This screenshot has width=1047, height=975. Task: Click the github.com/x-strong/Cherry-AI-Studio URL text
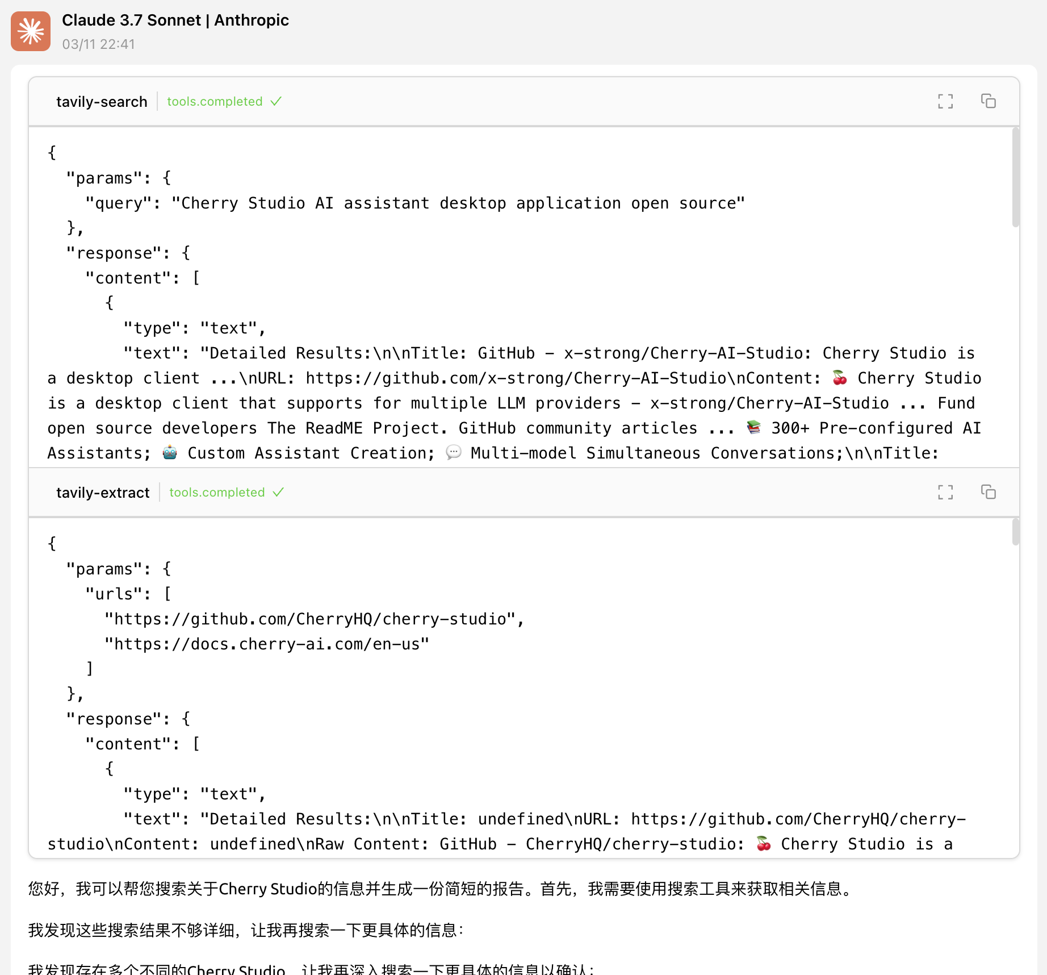click(x=516, y=378)
